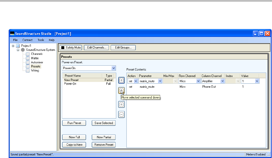Screen dimensions: 272x158
Task: Click the Run Preset button
Action: point(74,123)
